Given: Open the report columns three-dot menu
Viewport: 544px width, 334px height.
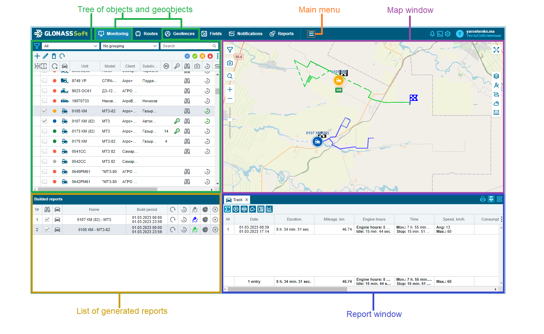Looking at the screenshot, I should (x=501, y=219).
